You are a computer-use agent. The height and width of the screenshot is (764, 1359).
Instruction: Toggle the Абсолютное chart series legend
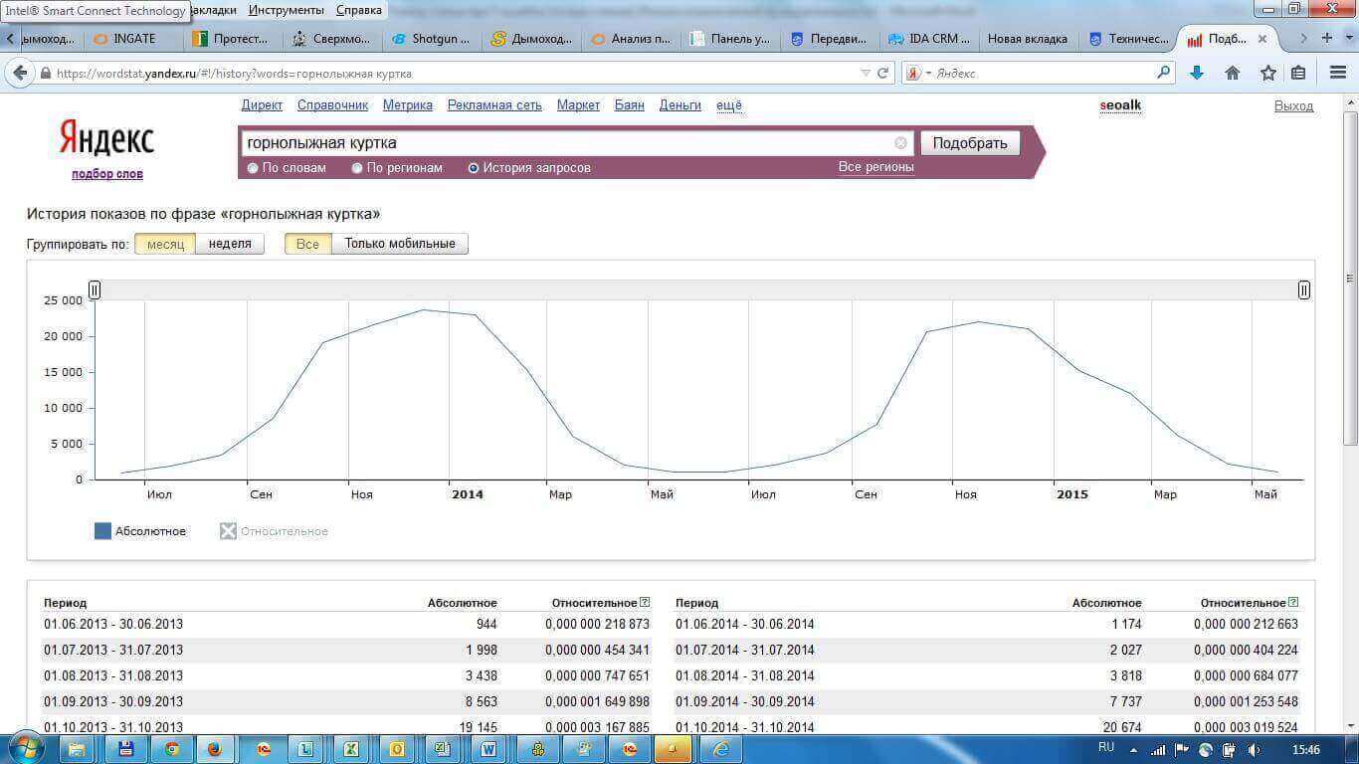pos(140,531)
